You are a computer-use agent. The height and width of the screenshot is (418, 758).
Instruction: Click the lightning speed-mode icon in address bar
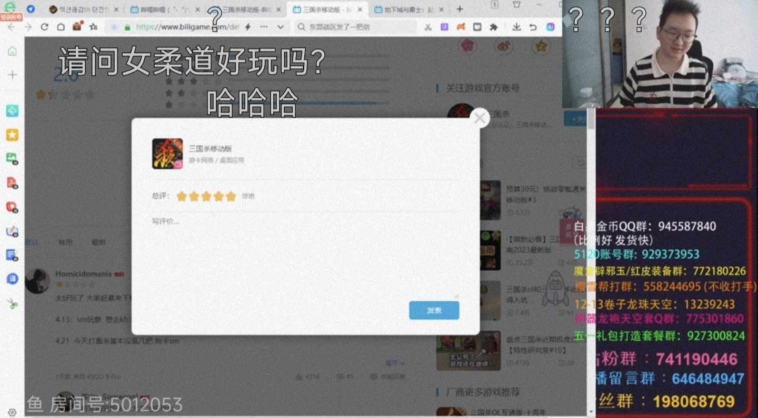(248, 27)
